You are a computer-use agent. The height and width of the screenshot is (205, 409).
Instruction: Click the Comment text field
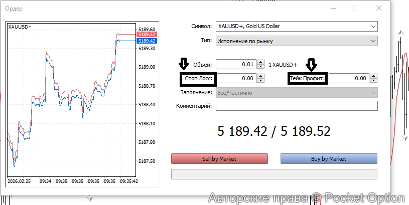[x=296, y=106]
